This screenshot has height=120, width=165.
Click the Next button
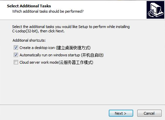point(121,113)
